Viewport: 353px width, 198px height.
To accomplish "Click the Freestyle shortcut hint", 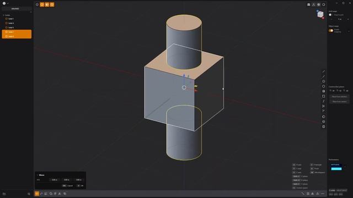I will [316, 165].
